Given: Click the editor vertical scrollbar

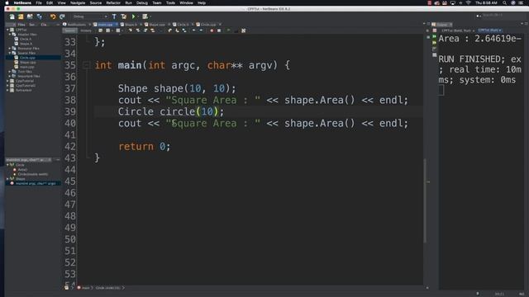Looking at the screenshot, I should point(425,200).
